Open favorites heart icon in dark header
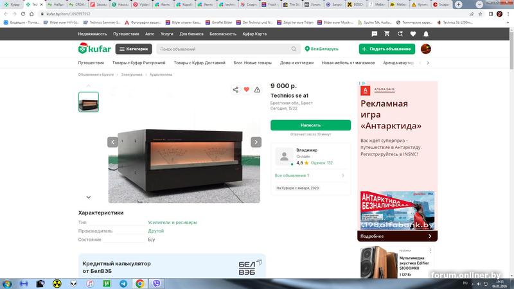This screenshot has width=514, height=289. [413, 34]
